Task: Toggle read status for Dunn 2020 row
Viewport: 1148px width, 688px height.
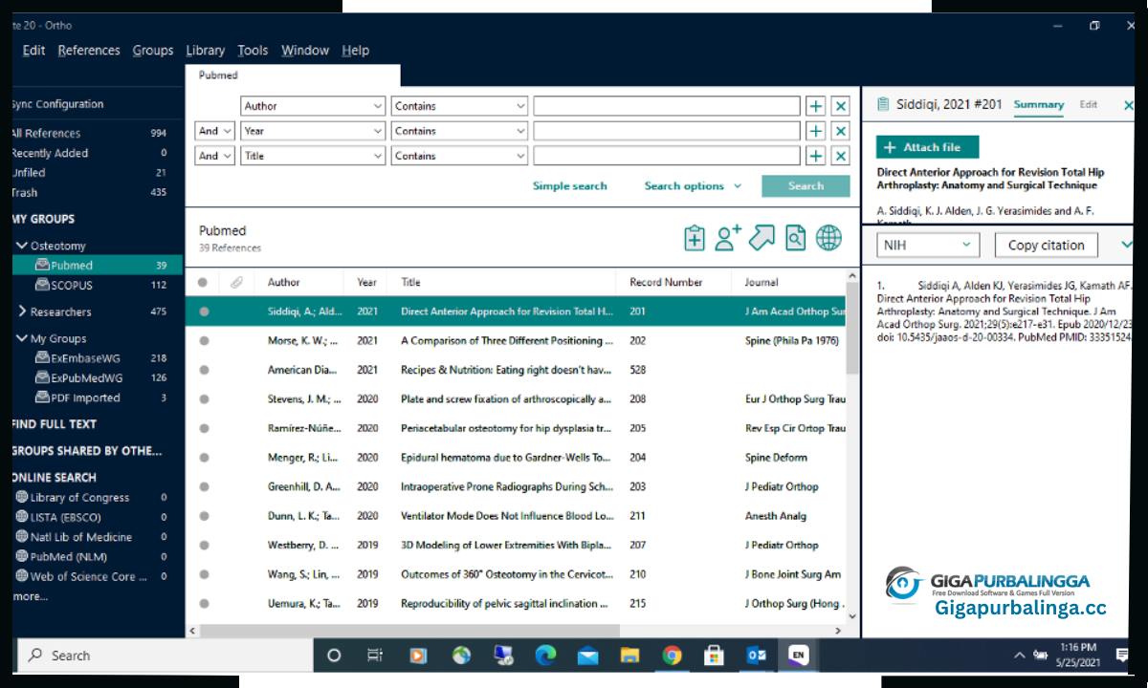Action: [204, 516]
